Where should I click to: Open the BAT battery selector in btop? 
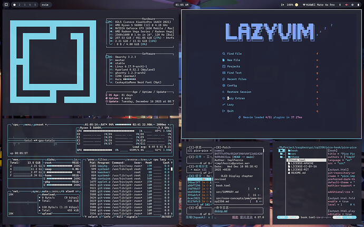[x=104, y=125]
